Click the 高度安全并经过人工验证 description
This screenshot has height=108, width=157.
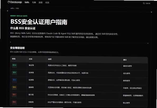(62, 65)
